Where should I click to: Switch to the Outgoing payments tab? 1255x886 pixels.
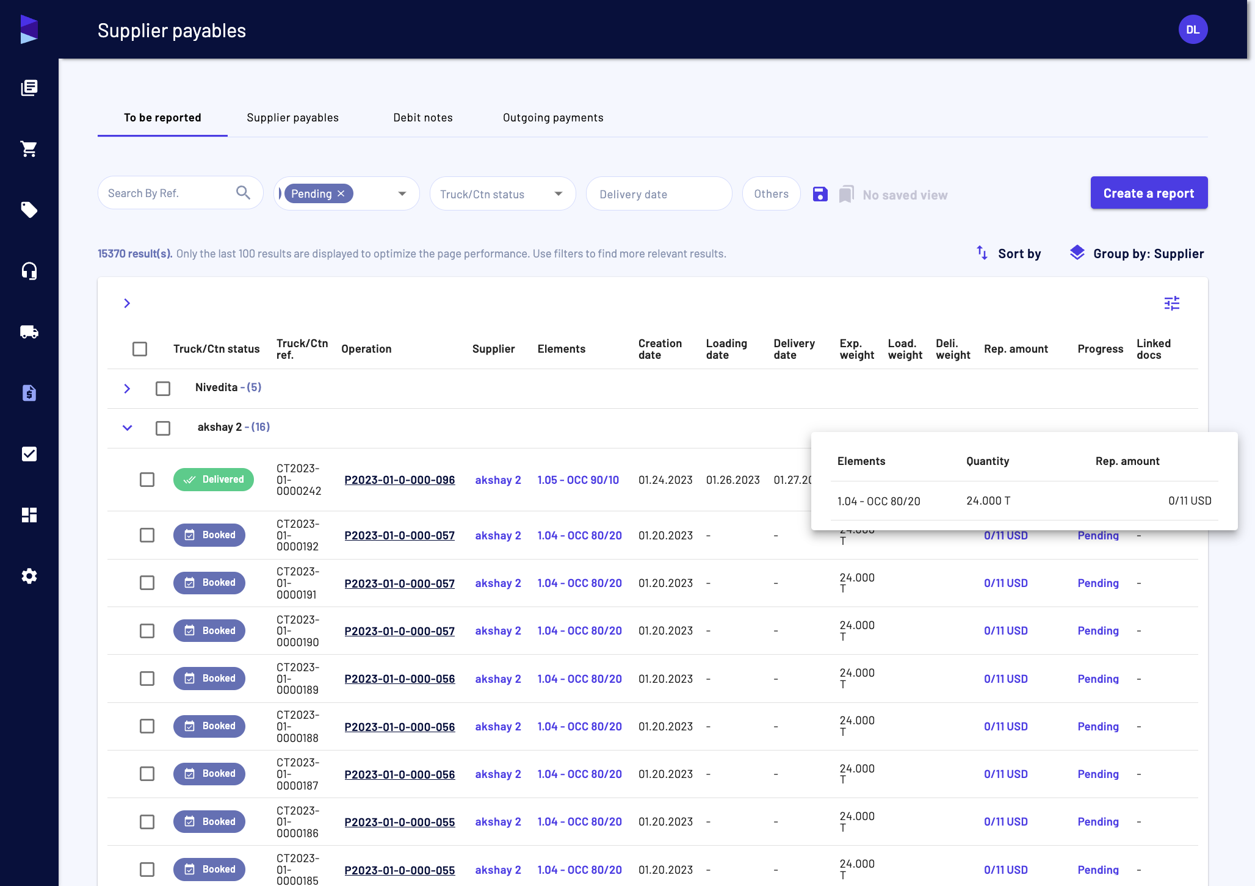(x=553, y=118)
